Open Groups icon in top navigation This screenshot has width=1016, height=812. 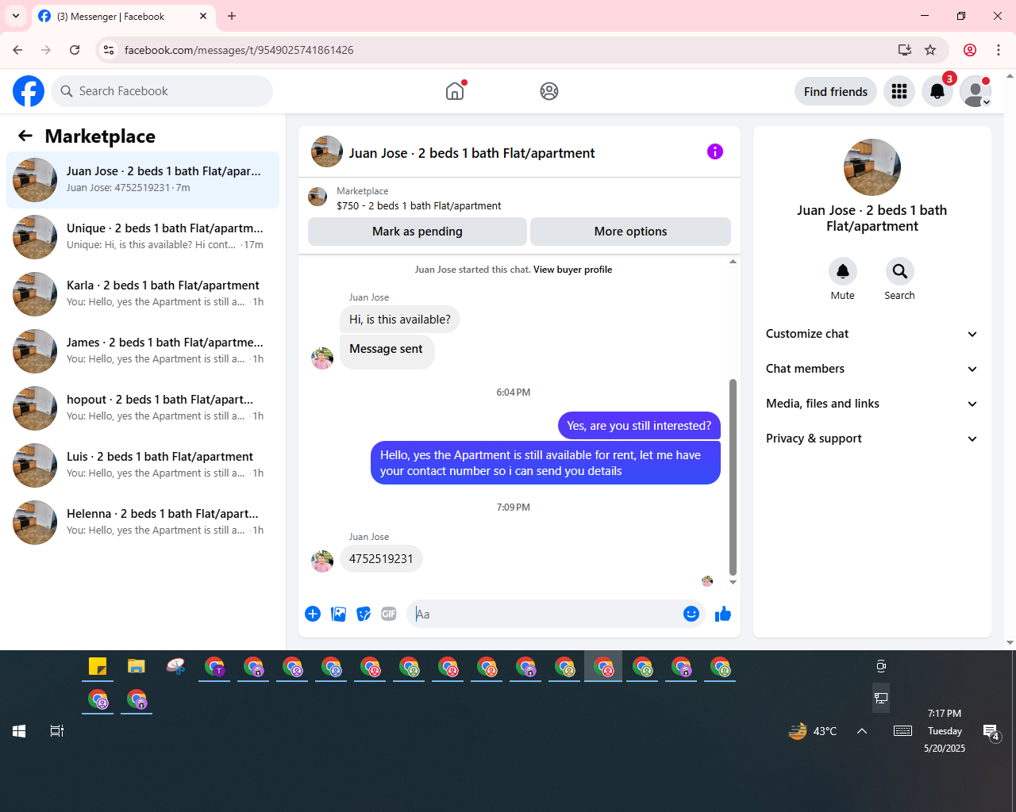(x=549, y=91)
